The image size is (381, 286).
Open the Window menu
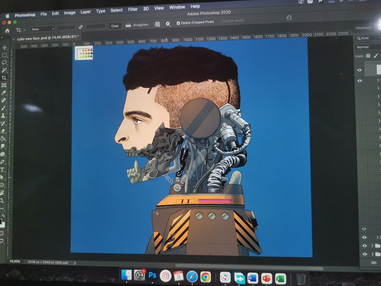(x=177, y=7)
